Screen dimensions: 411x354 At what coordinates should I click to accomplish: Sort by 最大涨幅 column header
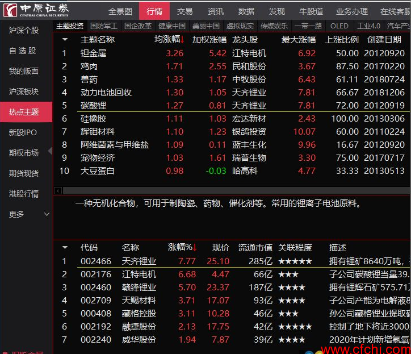click(299, 39)
